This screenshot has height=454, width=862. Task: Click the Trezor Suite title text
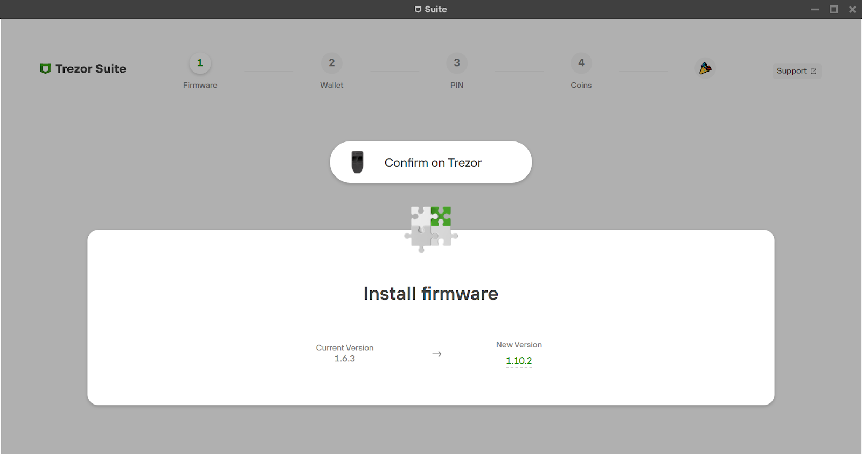pos(91,69)
